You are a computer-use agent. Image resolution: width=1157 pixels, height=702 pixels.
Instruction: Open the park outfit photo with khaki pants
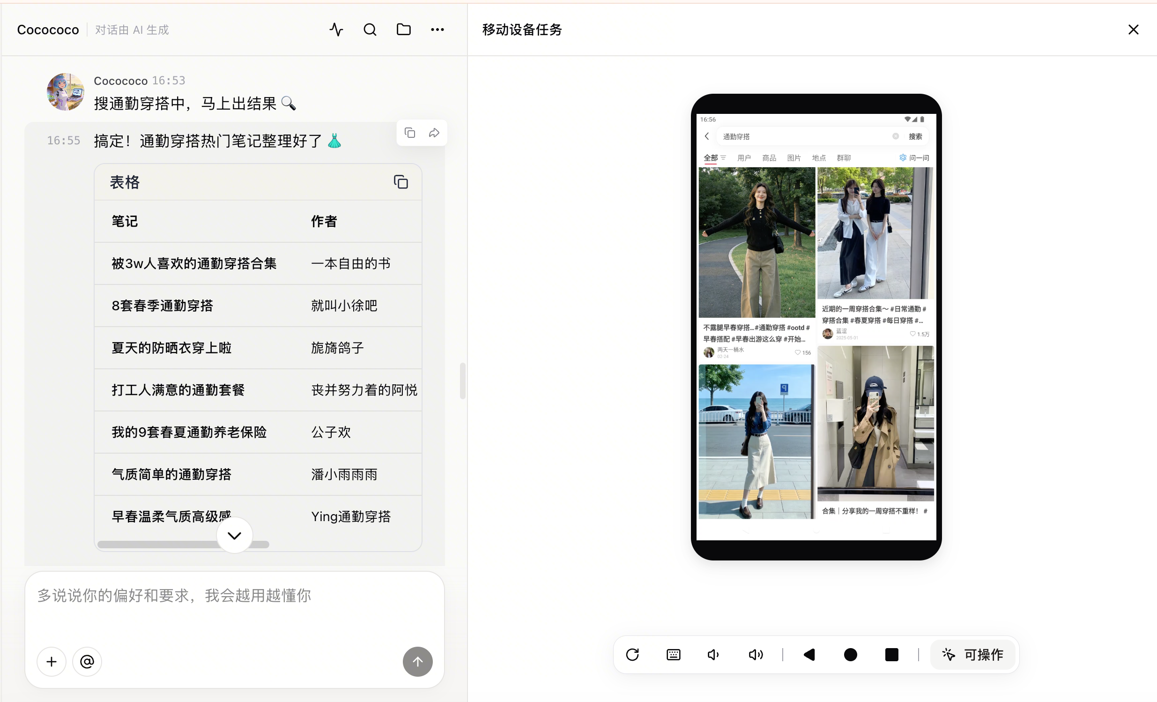tap(756, 242)
